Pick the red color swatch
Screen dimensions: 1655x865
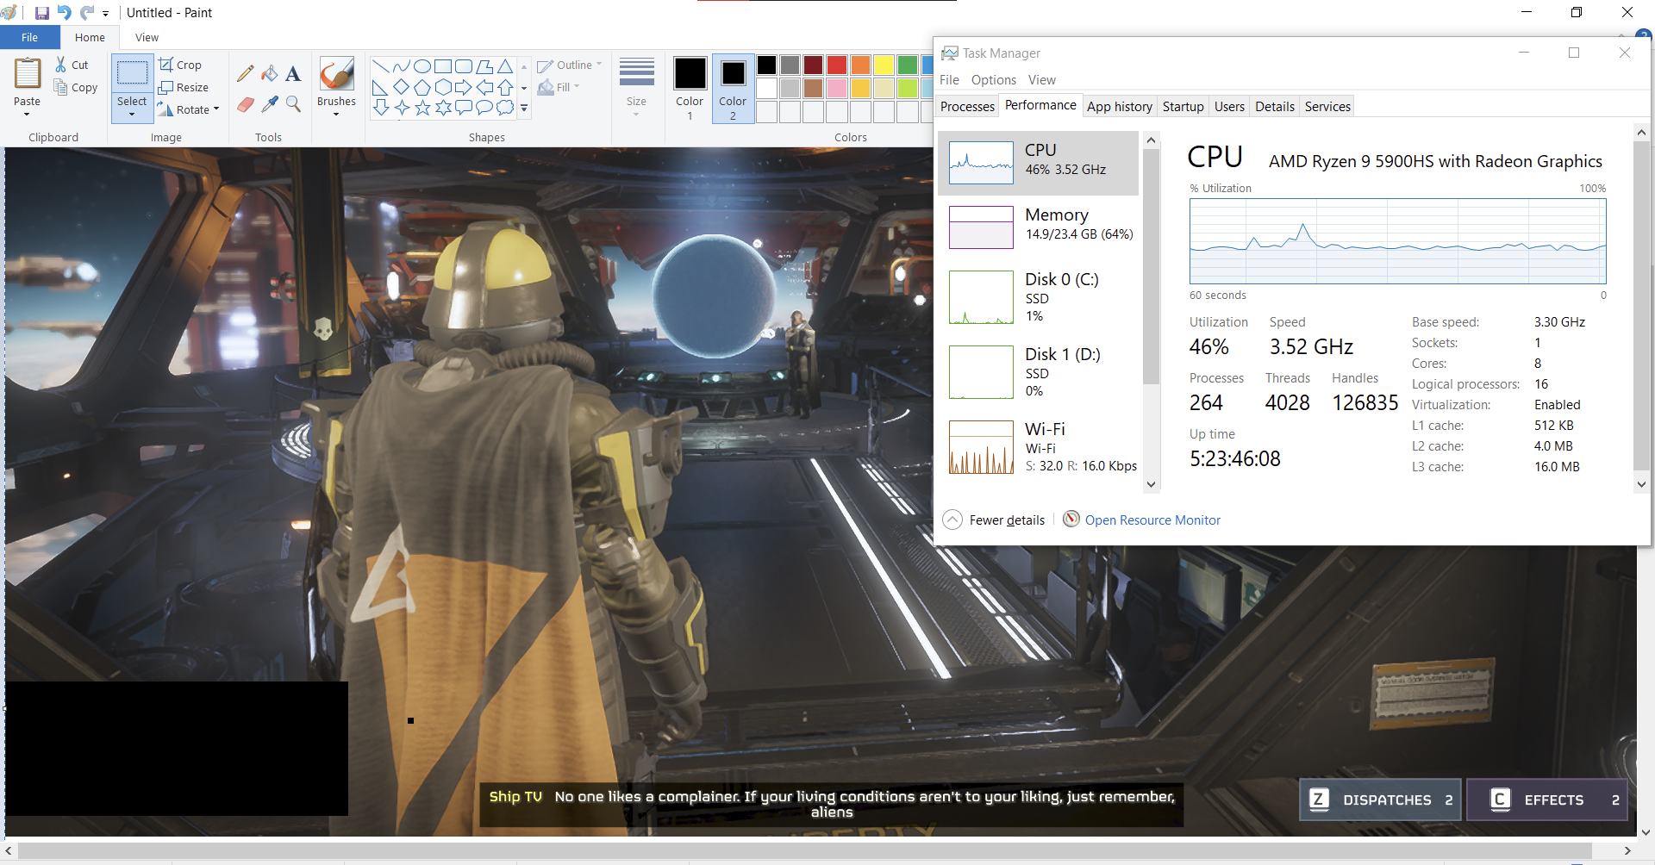(836, 65)
